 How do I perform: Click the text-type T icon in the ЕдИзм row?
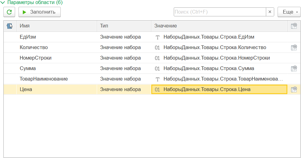[157, 37]
